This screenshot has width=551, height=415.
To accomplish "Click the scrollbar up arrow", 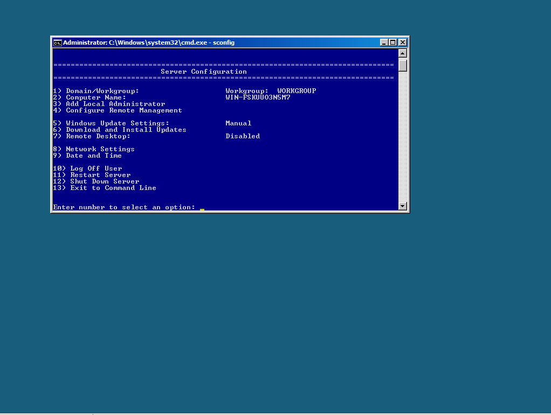I will [x=402, y=53].
